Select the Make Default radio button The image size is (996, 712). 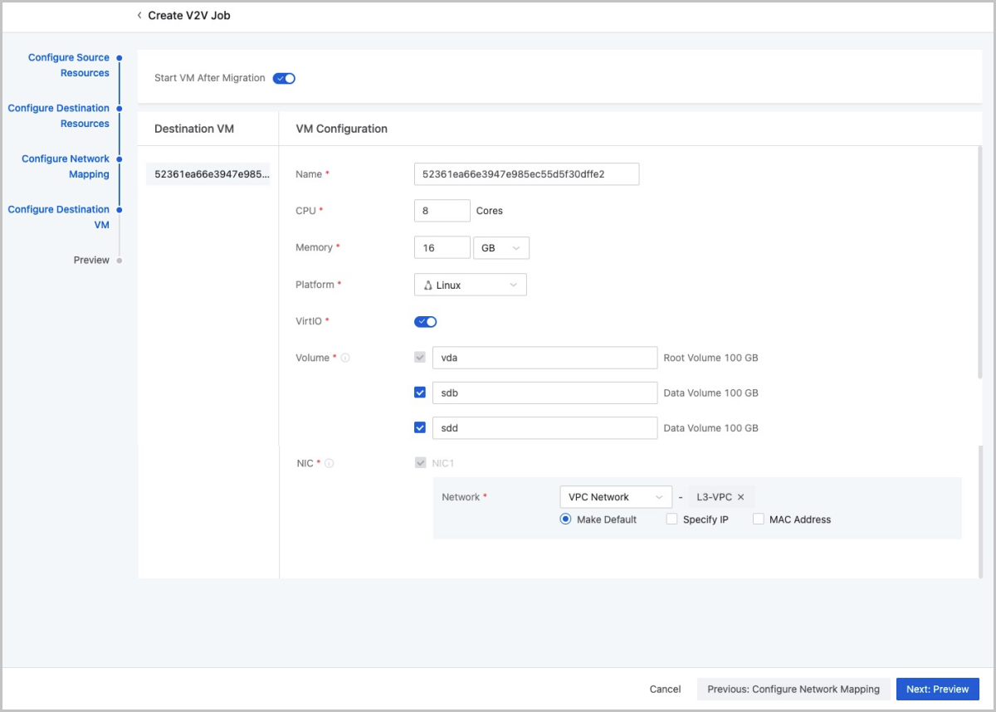coord(566,519)
